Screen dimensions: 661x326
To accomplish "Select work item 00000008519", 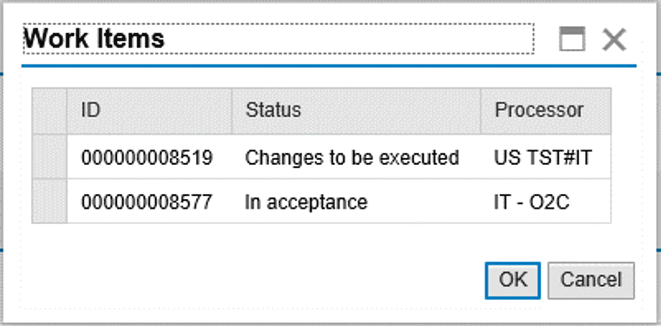I will 148,157.
